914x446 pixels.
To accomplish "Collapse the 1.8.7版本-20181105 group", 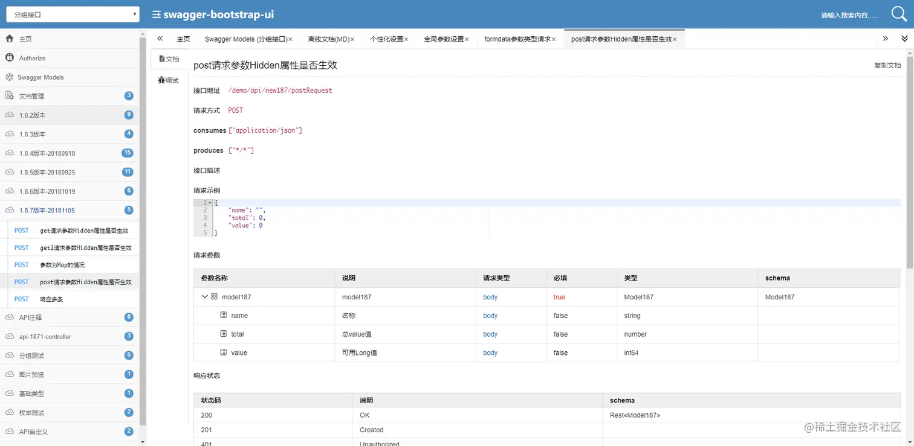I will [70, 210].
